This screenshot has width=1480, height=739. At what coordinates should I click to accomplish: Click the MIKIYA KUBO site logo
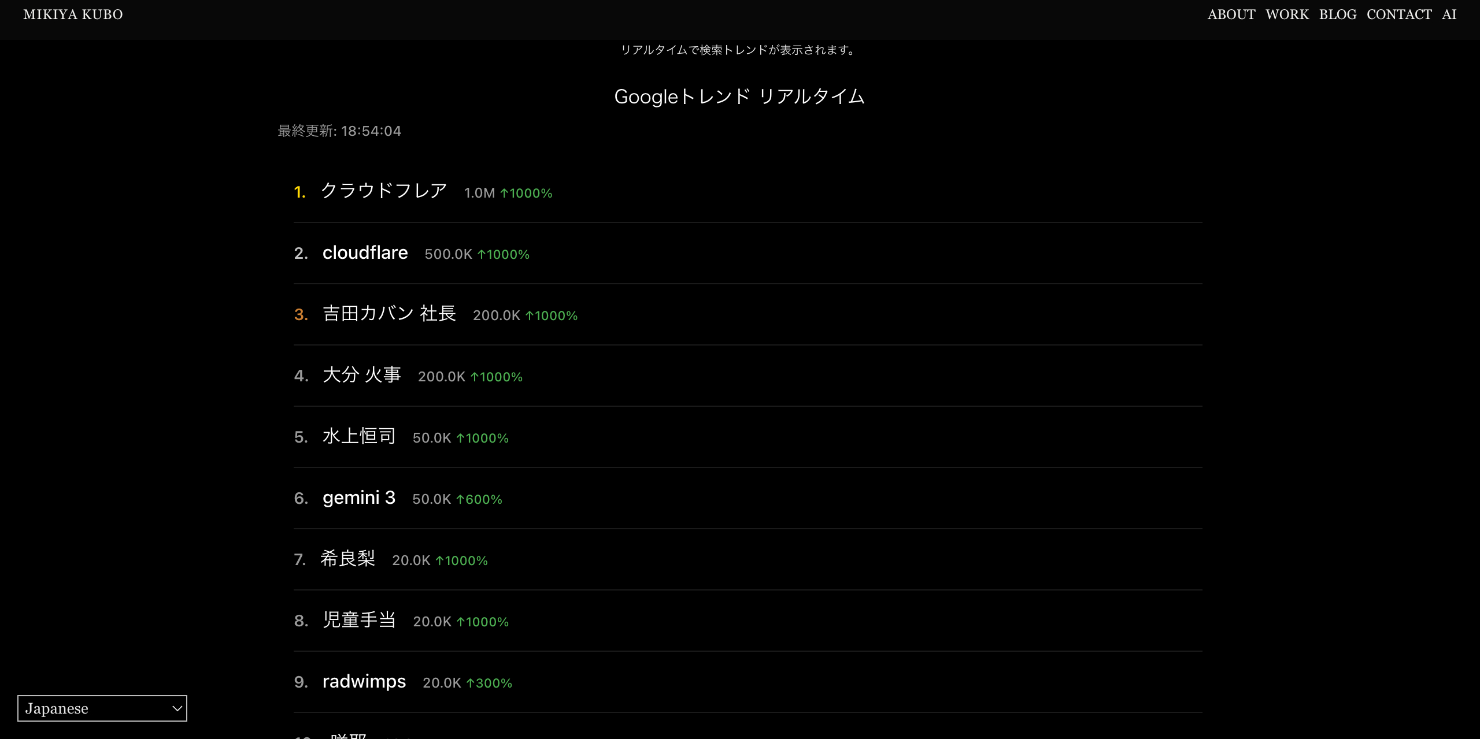click(73, 14)
